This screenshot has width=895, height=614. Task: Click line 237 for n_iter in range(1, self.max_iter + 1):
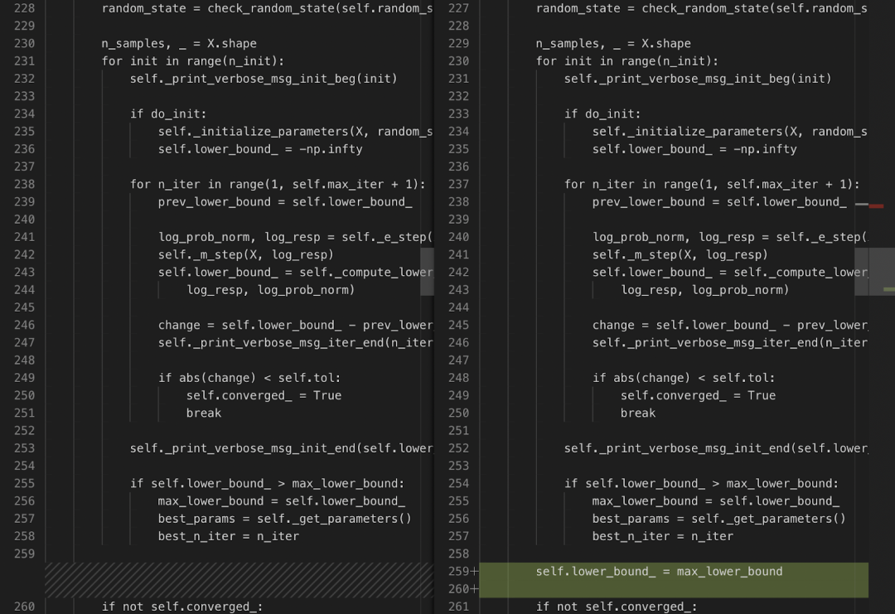click(712, 184)
